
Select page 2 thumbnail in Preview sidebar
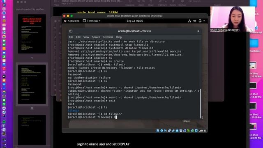(32, 84)
